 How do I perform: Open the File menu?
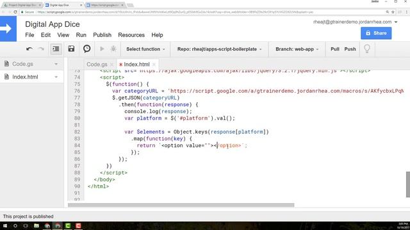[29, 35]
